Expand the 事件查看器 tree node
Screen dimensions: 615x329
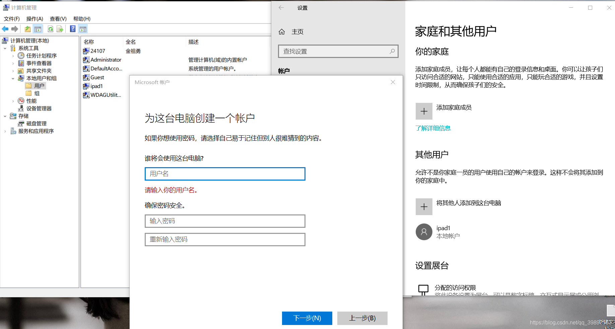pyautogui.click(x=13, y=63)
